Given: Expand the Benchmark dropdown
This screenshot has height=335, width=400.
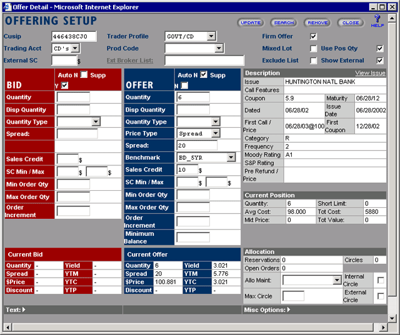Looking at the screenshot, I should click(x=231, y=158).
